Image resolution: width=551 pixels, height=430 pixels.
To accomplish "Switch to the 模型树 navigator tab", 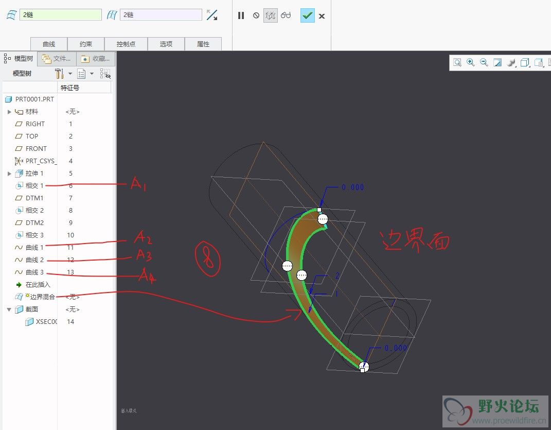I will 19,58.
